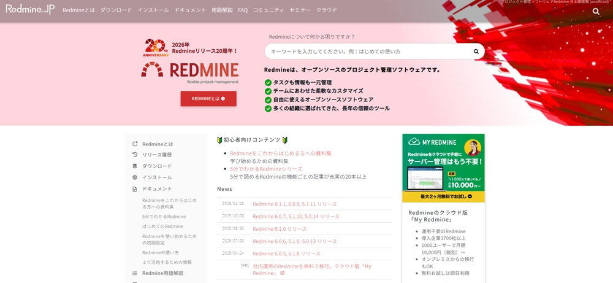Image resolution: width=613 pixels, height=283 pixels.
Task: Open 社内運用のRedmineを無料で移行 PR link
Action: click(312, 269)
